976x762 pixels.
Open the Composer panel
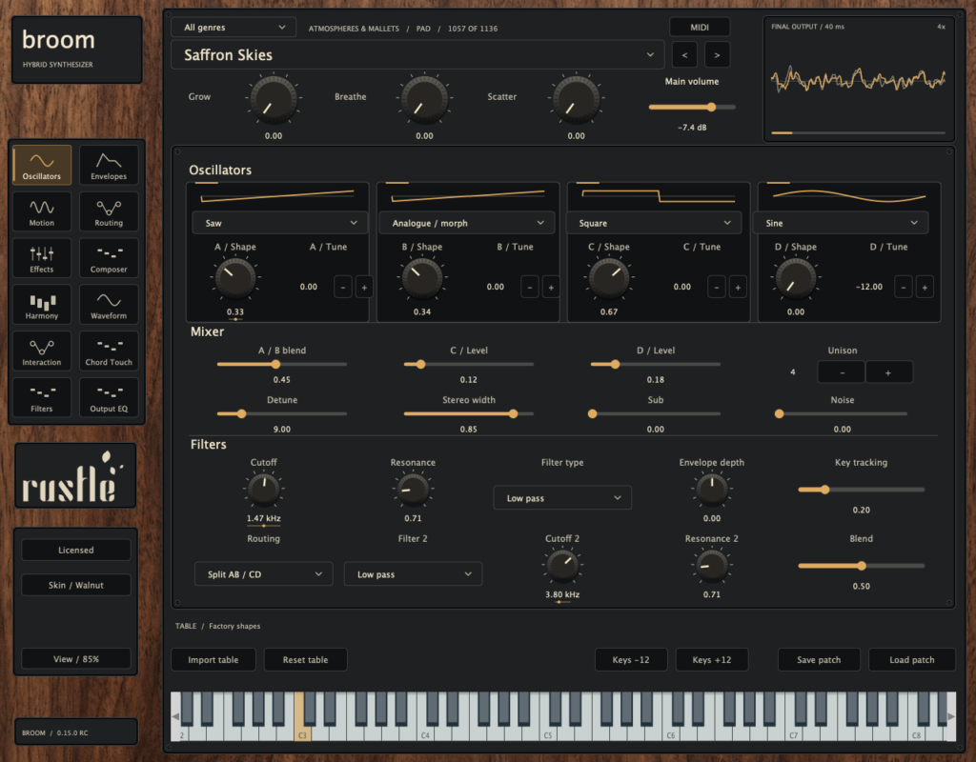(109, 258)
